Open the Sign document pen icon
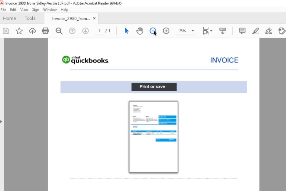This screenshot has height=191, width=286. coord(269,31)
